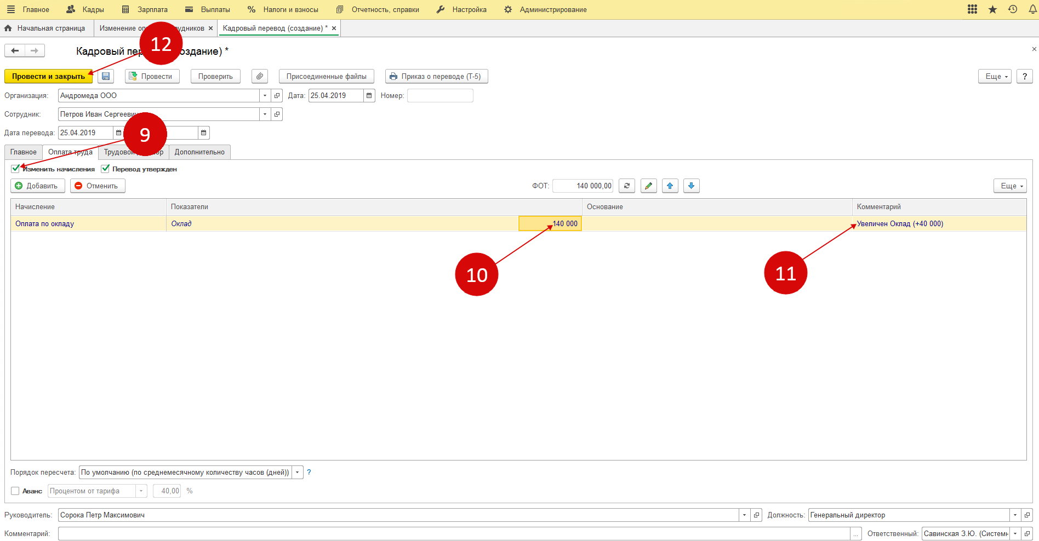The height and width of the screenshot is (541, 1039).
Task: Edit accrual with the pencil icon
Action: tap(648, 186)
